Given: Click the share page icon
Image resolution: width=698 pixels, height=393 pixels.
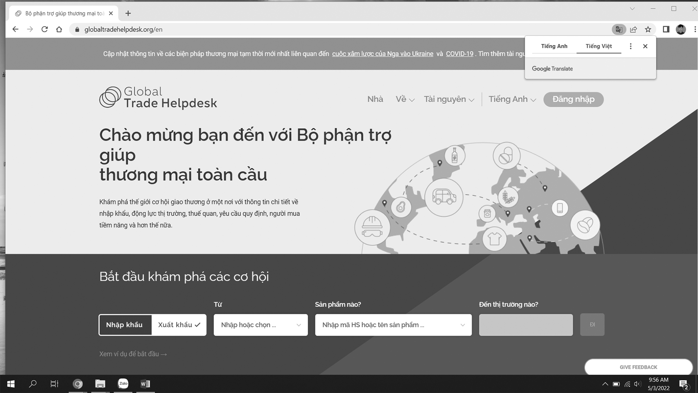Looking at the screenshot, I should (x=633, y=30).
